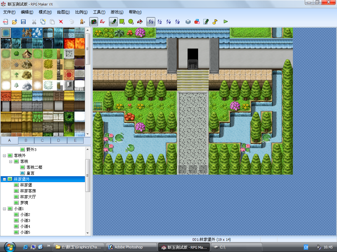This screenshot has width=337, height=252.
Task: Select the 小道3 map in the tree
Action: tap(25, 220)
